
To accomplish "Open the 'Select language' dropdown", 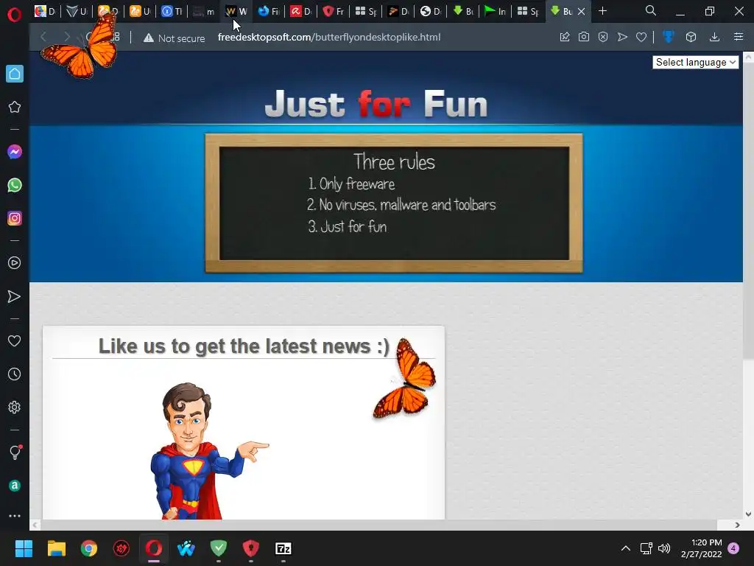I will coord(695,62).
